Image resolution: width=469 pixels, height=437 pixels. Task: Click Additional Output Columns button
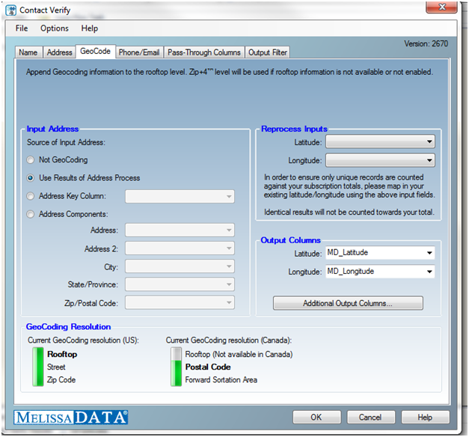[x=348, y=303]
